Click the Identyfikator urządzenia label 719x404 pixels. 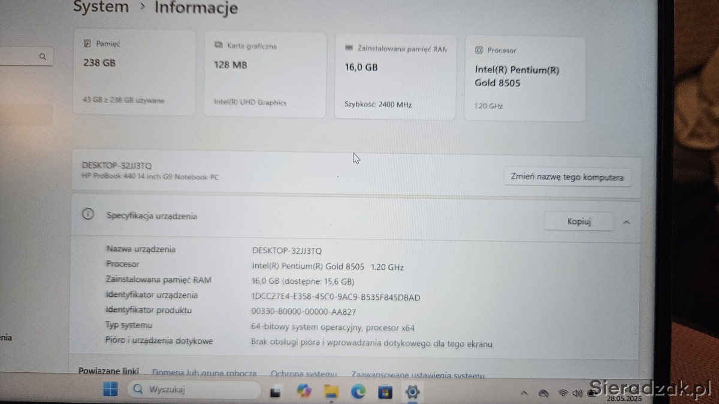click(x=152, y=295)
